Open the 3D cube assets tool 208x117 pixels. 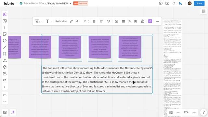pos(5,67)
